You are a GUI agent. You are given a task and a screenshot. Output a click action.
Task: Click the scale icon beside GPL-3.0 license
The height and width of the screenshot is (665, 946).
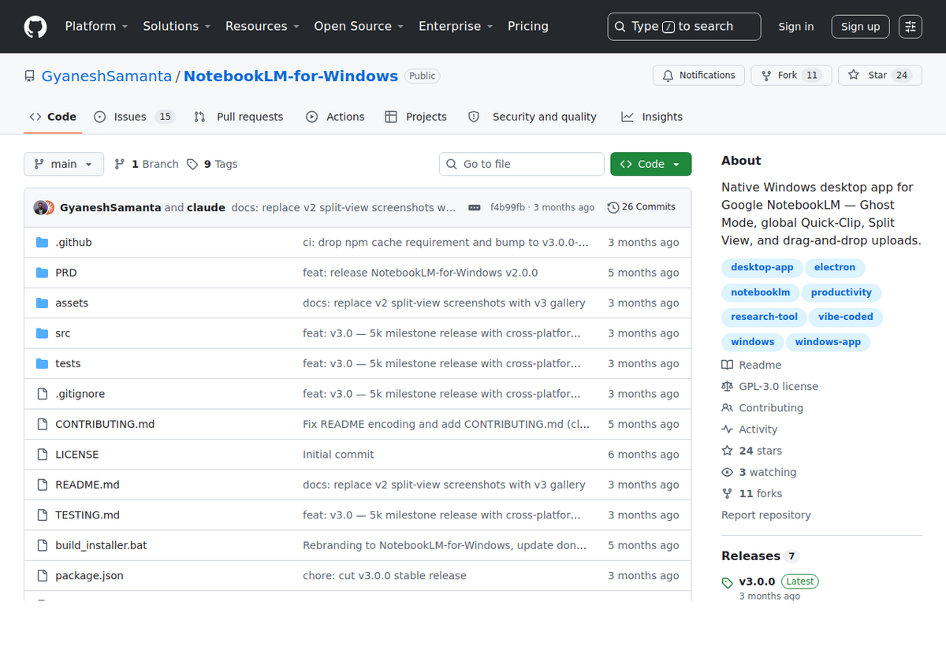coord(727,386)
